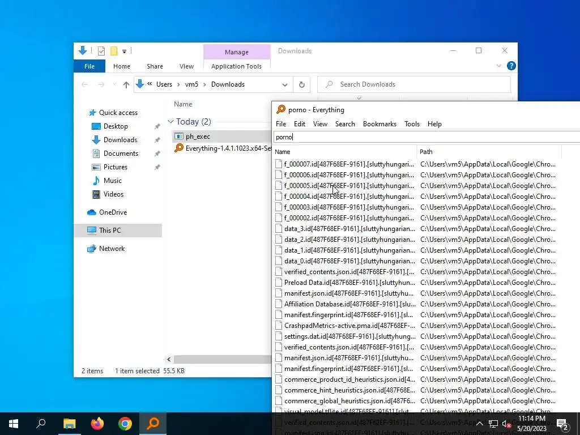Click Explorer back arrow
Viewport: 580px width, 435px height.
85,85
